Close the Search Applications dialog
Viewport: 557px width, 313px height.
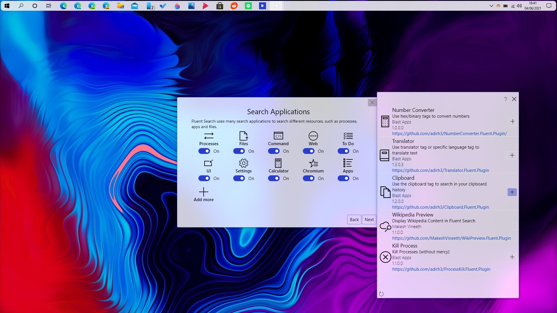tap(372, 103)
